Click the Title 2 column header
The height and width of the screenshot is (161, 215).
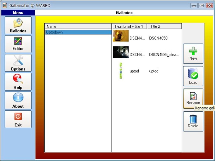point(164,26)
